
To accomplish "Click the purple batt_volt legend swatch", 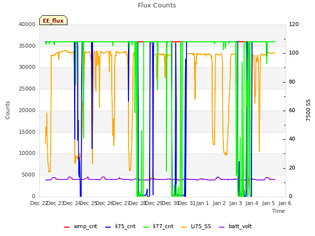I will coord(222,227).
